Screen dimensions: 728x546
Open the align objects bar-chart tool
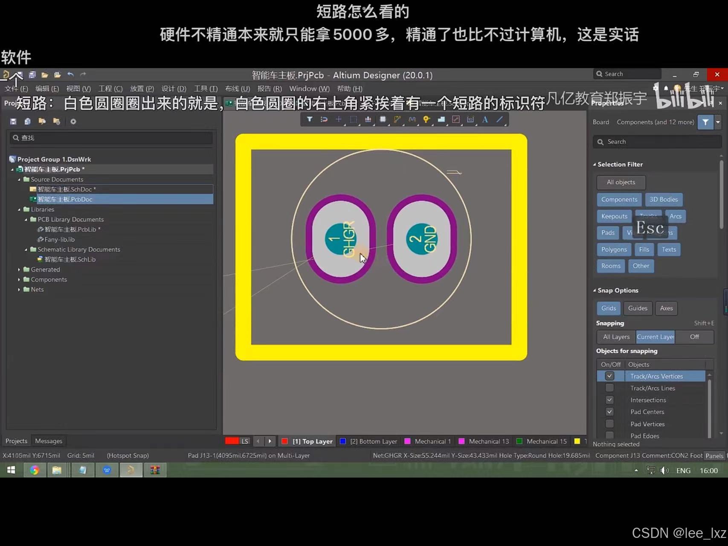tap(368, 119)
